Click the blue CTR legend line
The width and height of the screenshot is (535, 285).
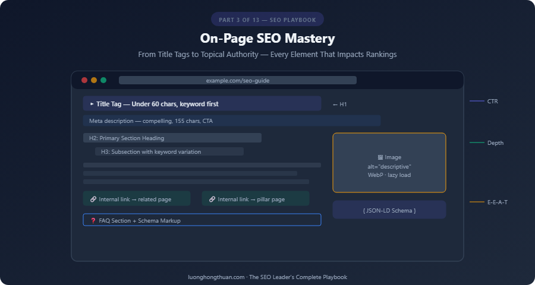477,102
